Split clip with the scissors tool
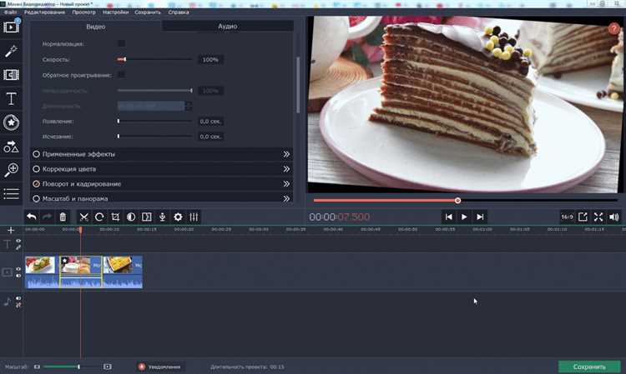Screen dimensions: 626x374 pos(83,217)
